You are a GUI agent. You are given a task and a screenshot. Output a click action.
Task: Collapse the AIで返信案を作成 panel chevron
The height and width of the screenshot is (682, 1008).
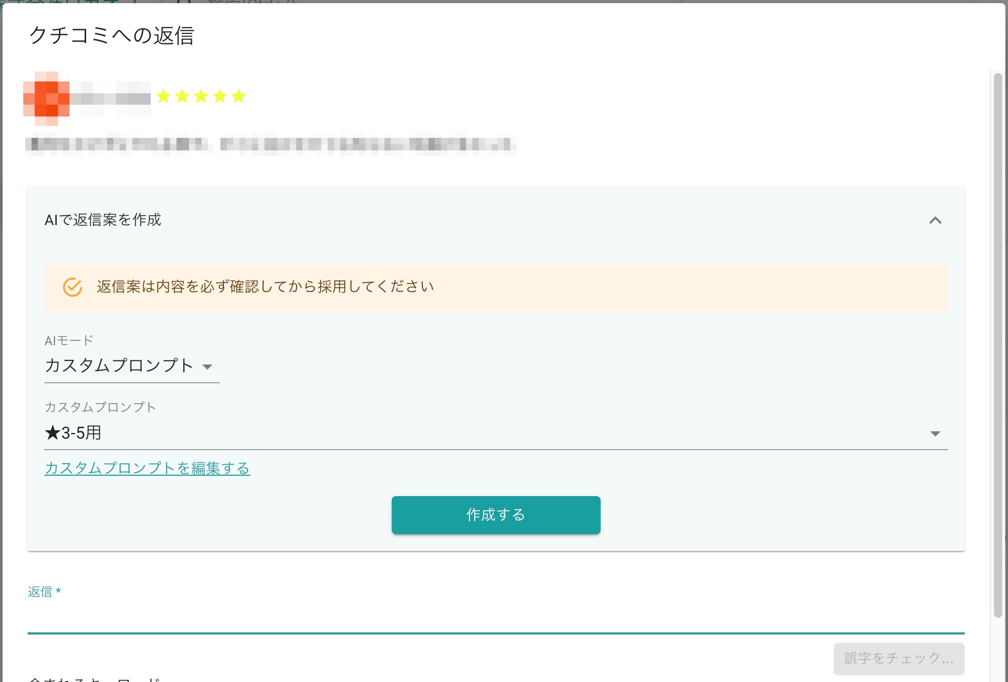click(x=935, y=220)
